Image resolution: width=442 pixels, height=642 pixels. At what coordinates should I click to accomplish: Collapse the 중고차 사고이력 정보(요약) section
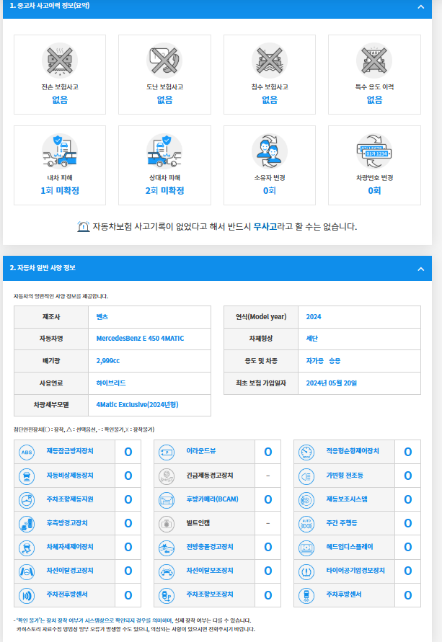coord(420,7)
